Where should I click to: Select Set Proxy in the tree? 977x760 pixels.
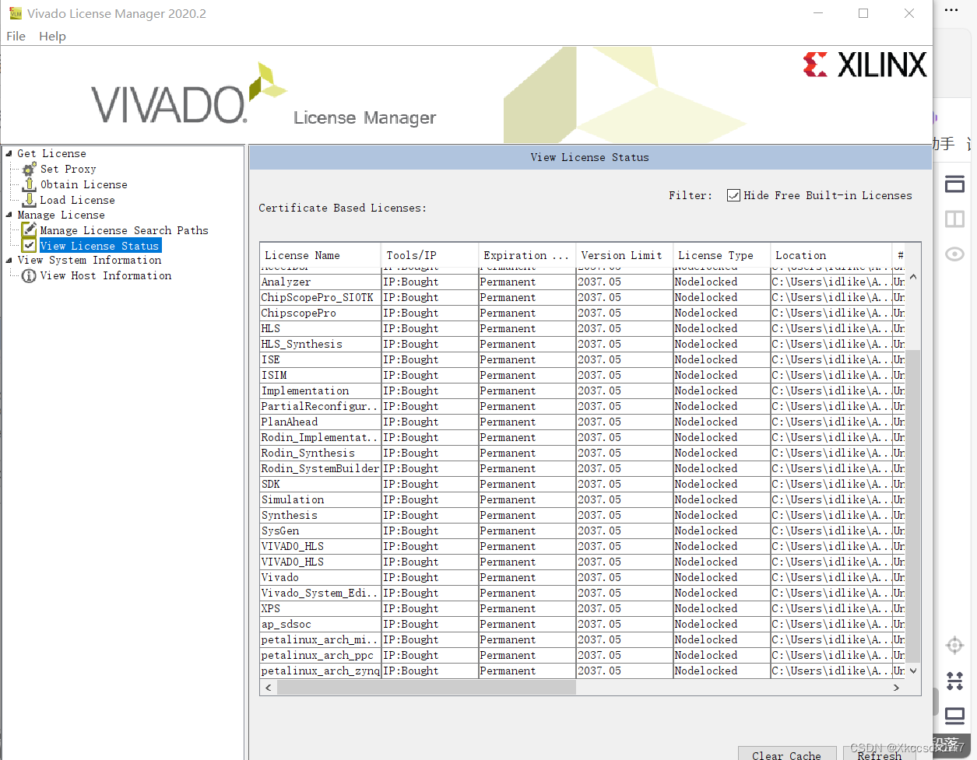pyautogui.click(x=69, y=169)
